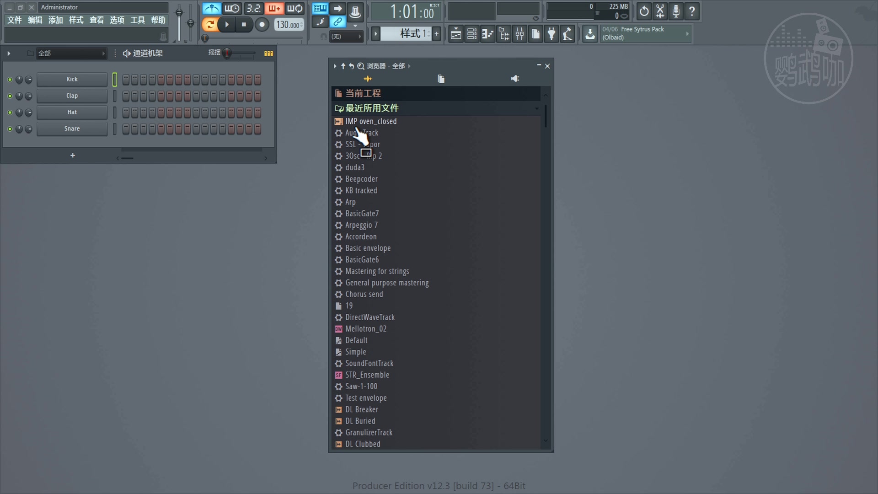The width and height of the screenshot is (878, 494).
Task: Open the 文件 menu
Action: [x=14, y=20]
